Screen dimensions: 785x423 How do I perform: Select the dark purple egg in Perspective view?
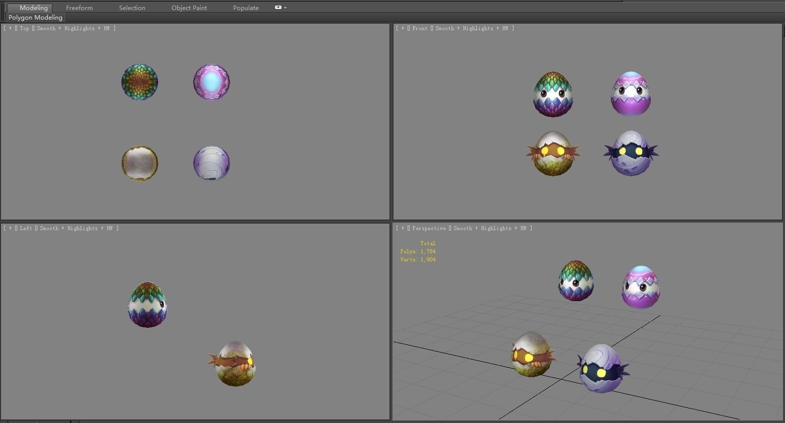[x=603, y=369]
